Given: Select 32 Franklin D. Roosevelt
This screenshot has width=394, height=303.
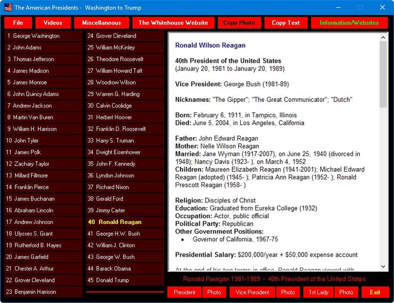Looking at the screenshot, I should pyautogui.click(x=125, y=129).
